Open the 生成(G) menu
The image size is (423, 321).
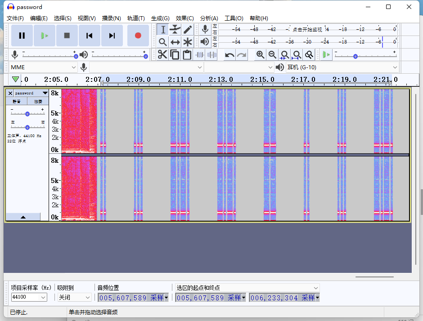tap(160, 18)
